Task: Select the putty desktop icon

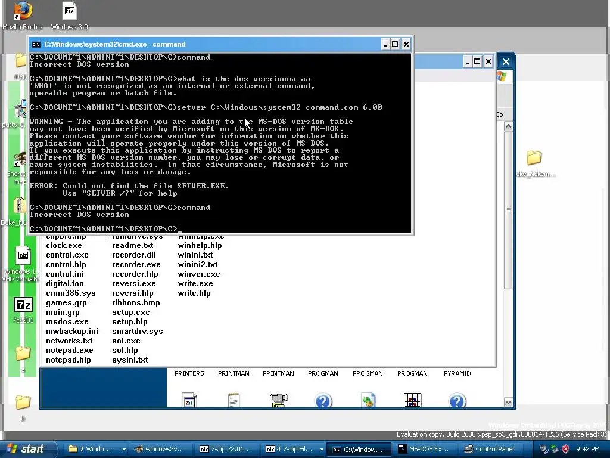Action: (x=20, y=113)
